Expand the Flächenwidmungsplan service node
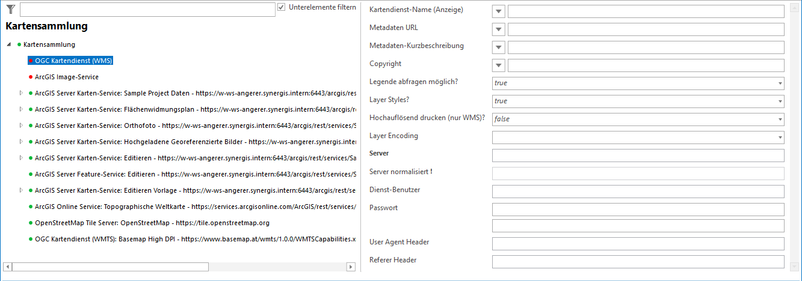802x281 pixels. [x=21, y=109]
